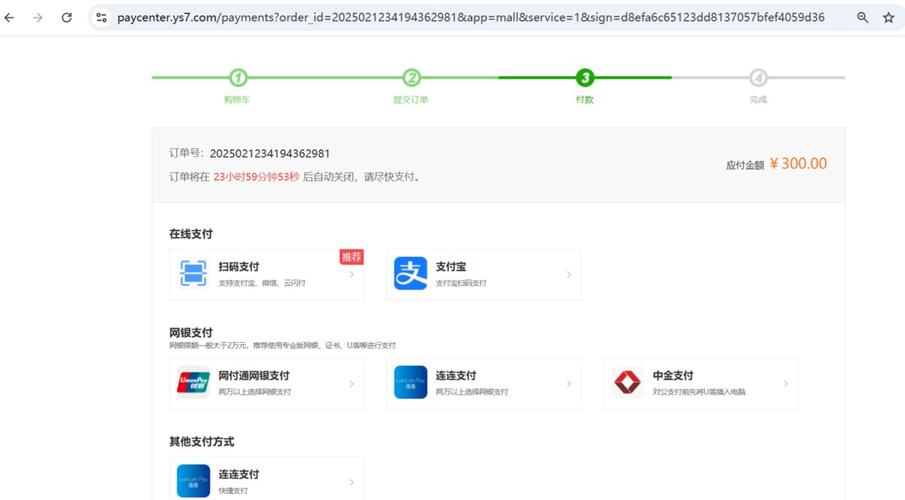Image resolution: width=905 pixels, height=500 pixels.
Task: Select 网付通网银支付 payment method
Action: pyautogui.click(x=254, y=376)
